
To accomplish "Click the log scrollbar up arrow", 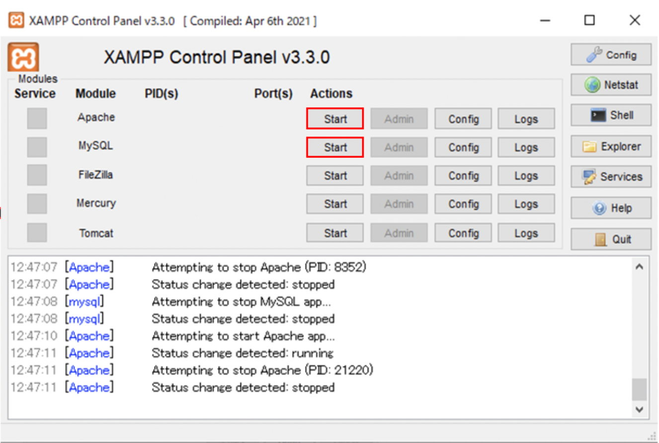I will pos(640,267).
